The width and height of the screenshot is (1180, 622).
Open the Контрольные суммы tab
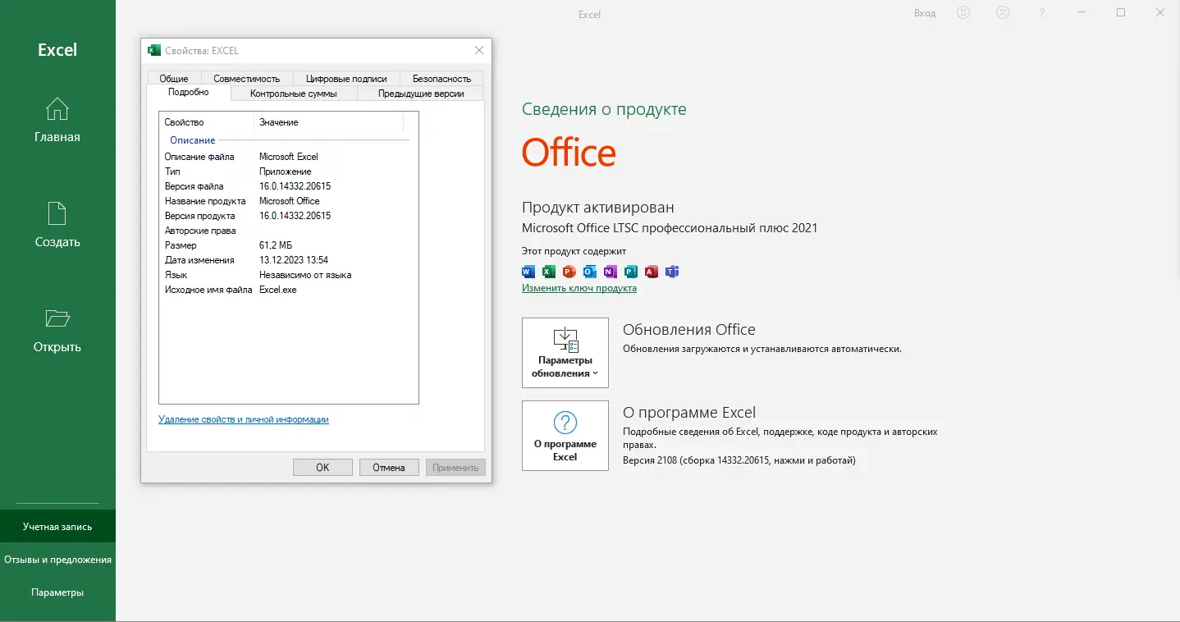point(294,94)
